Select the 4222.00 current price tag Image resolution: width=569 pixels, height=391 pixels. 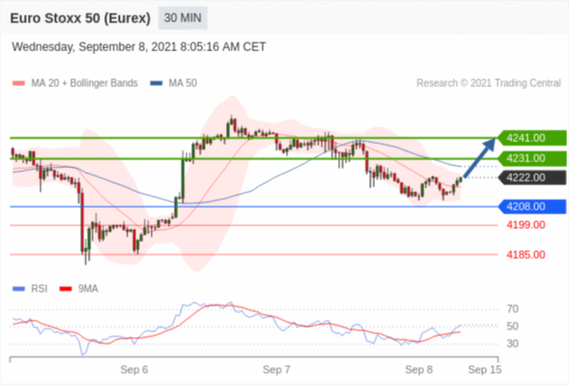(x=531, y=178)
